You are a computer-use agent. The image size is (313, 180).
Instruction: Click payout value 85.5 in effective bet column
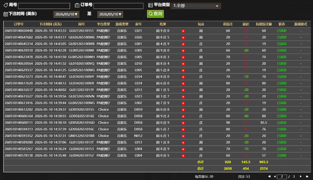click(264, 123)
